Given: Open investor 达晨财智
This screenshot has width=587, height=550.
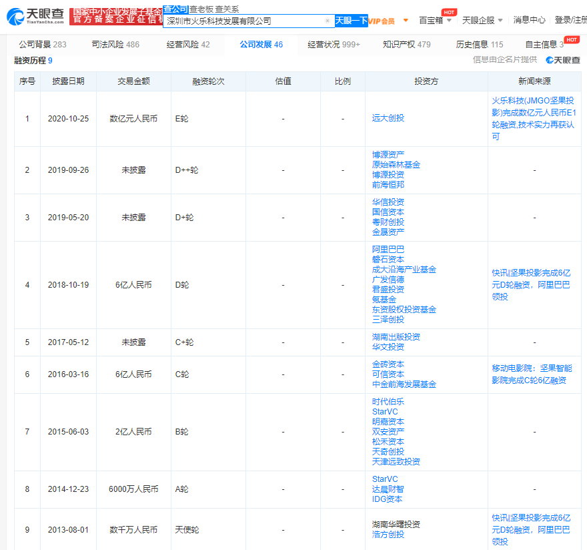Looking at the screenshot, I should tap(388, 489).
